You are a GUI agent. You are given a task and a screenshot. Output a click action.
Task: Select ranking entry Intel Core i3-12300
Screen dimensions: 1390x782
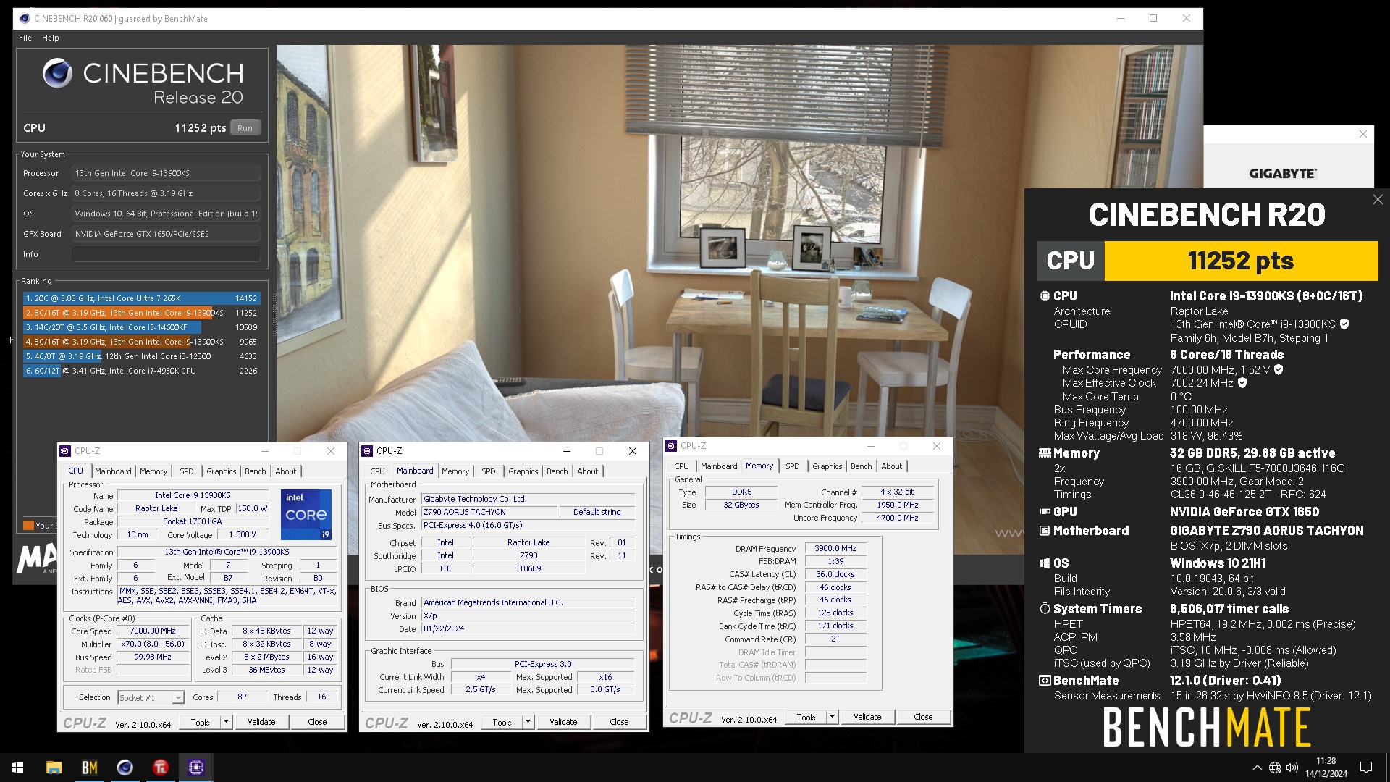pyautogui.click(x=140, y=356)
